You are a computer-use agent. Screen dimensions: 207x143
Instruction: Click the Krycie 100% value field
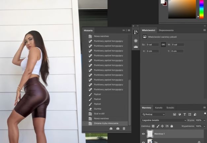click(x=199, y=120)
